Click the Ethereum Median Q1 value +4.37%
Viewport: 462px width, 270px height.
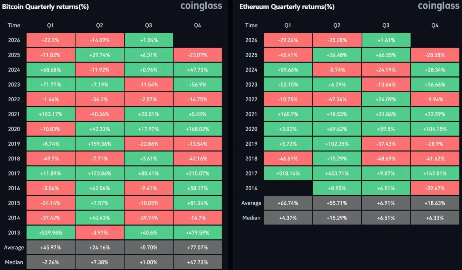click(288, 218)
